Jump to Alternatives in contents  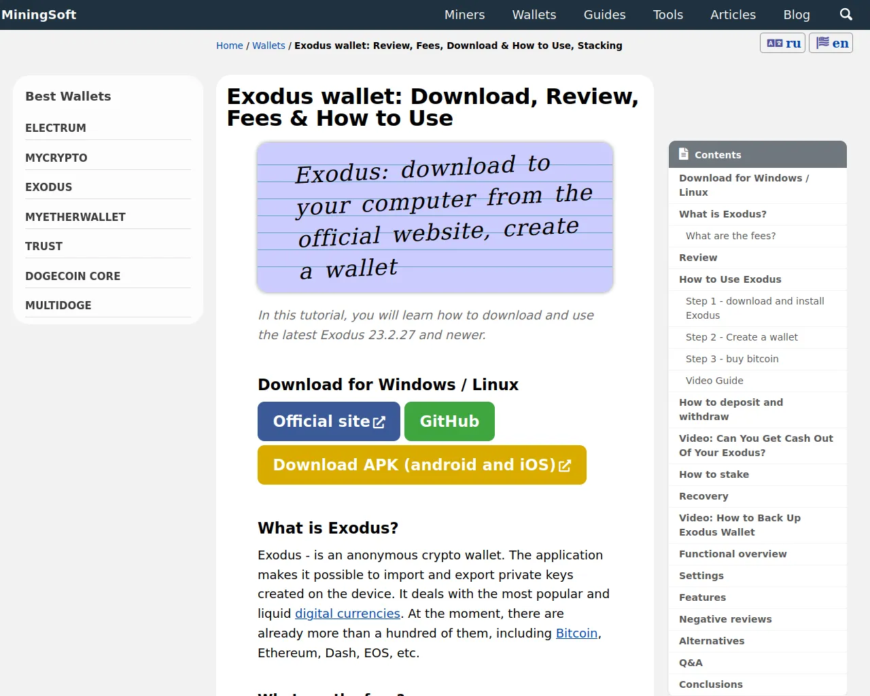(758, 641)
